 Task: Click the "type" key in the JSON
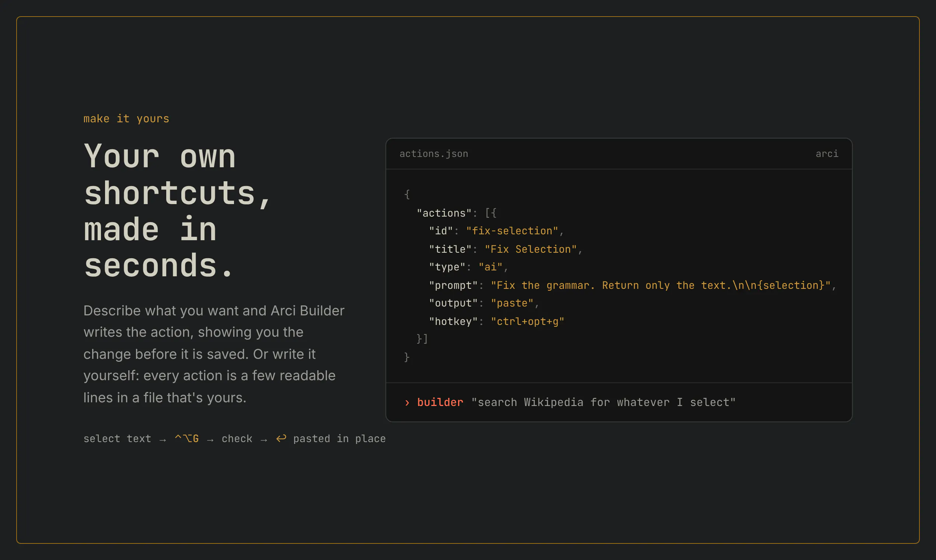[x=447, y=267]
